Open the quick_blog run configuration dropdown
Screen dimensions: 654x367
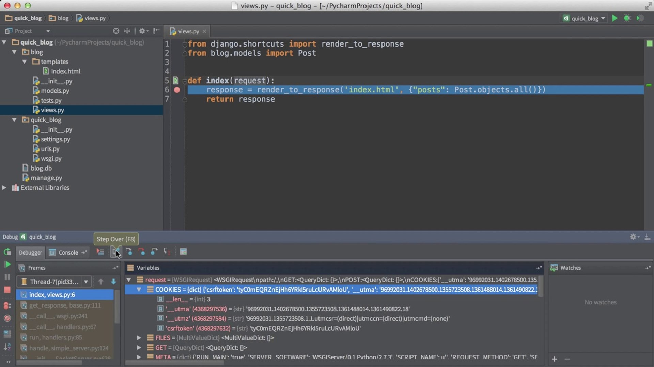tap(584, 18)
